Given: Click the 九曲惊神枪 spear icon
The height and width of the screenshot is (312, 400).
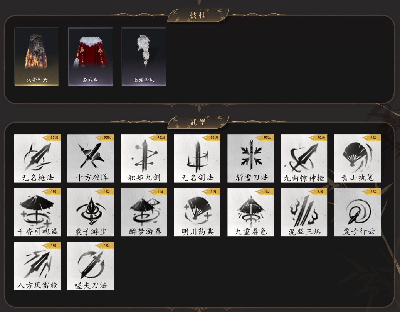Looking at the screenshot, I should point(304,158).
